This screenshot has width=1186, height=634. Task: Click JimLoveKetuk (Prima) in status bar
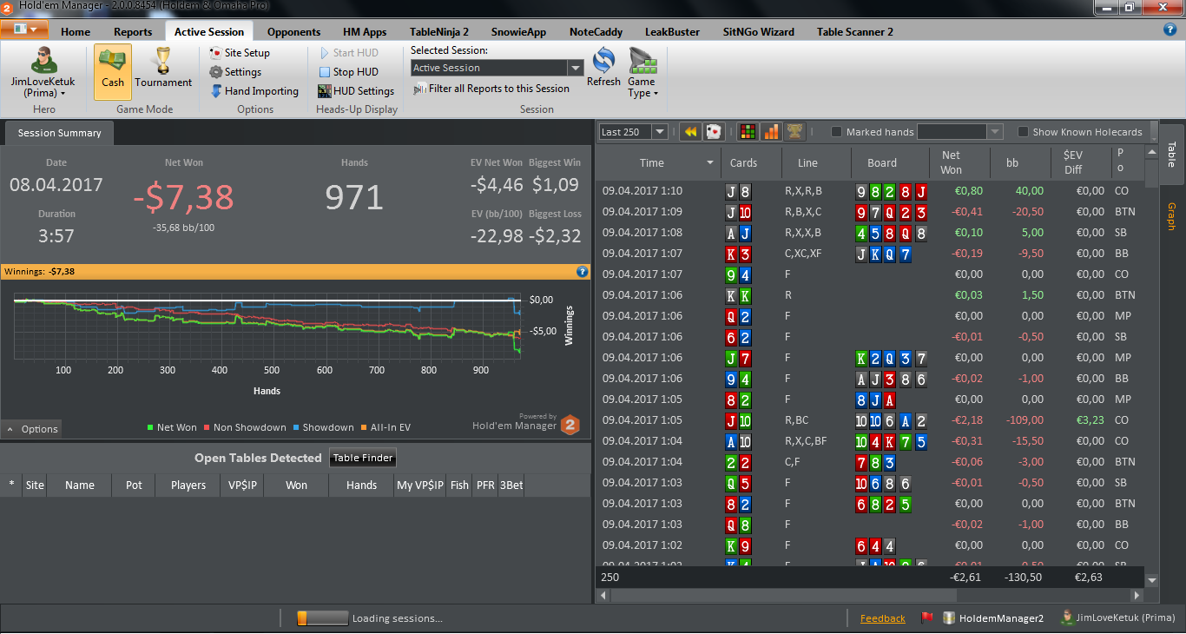(x=1117, y=618)
